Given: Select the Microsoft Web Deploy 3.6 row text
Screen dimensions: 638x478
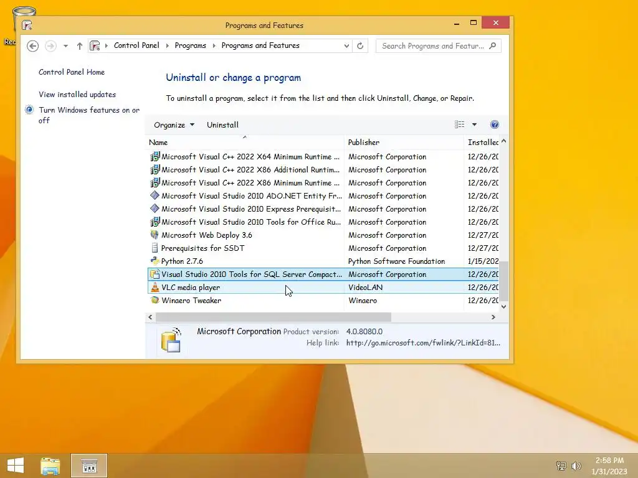Looking at the screenshot, I should [207, 235].
